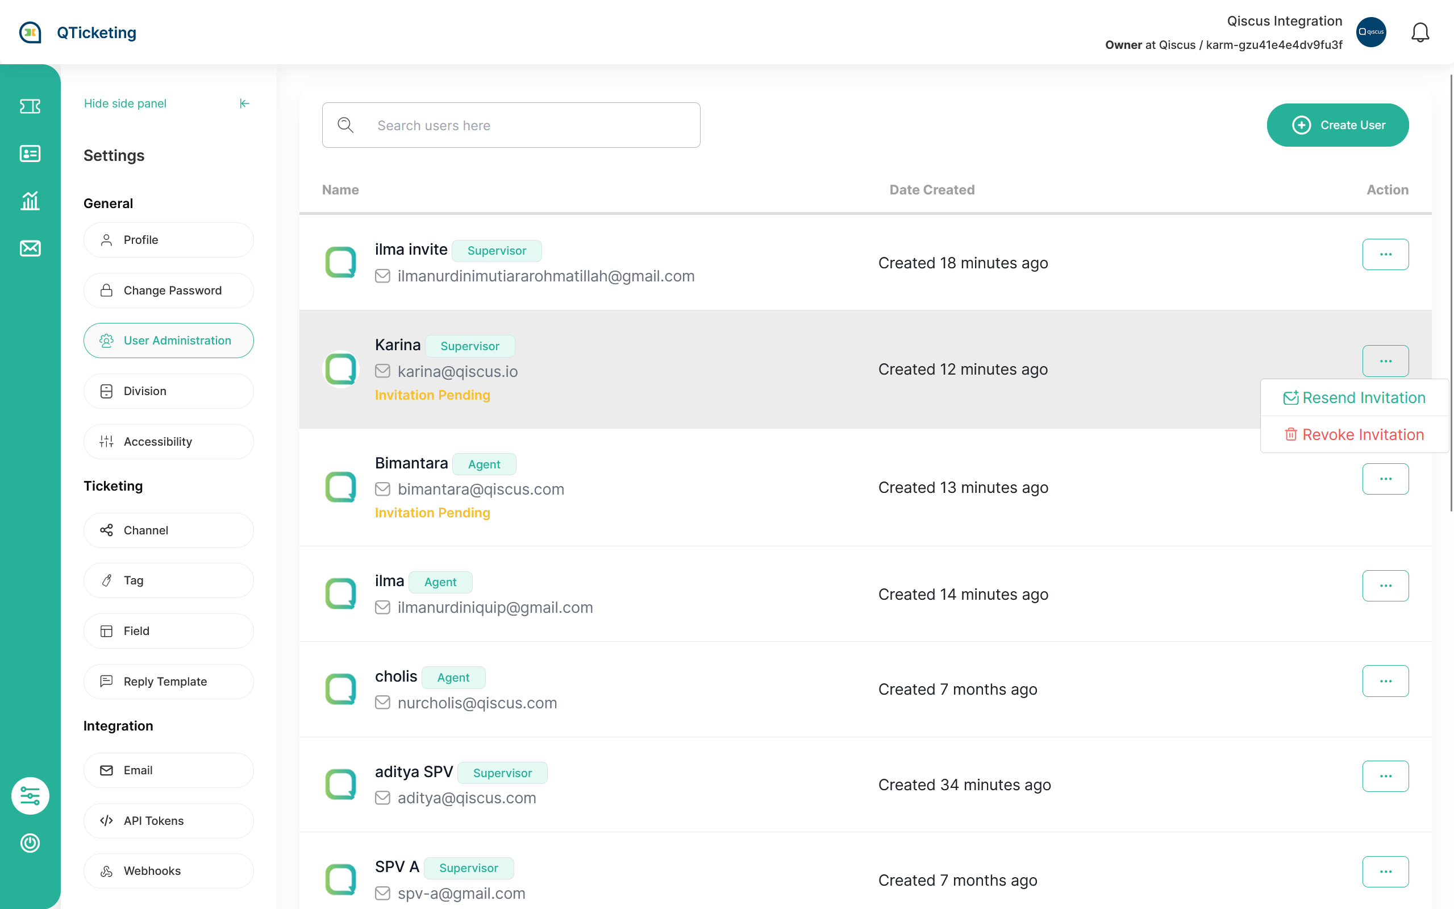Open Reply Template settings
1454x909 pixels.
pos(169,681)
